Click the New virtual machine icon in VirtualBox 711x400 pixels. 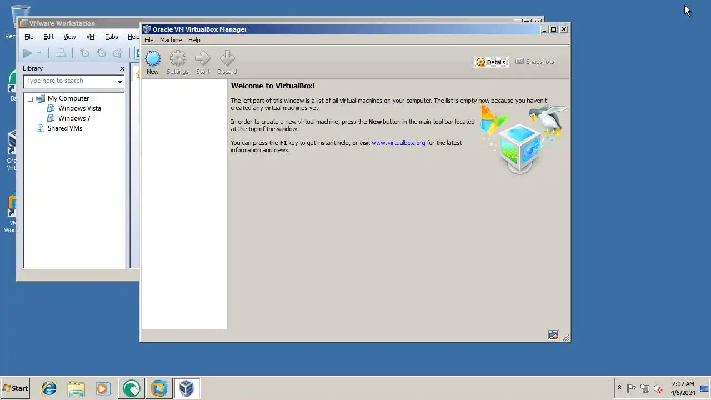point(152,58)
